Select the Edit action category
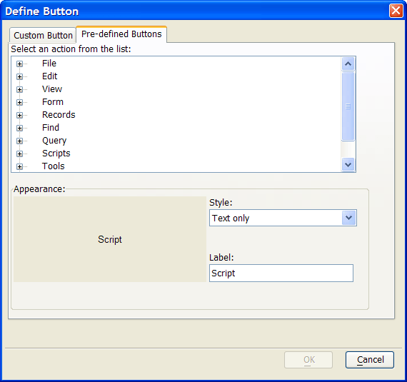 (x=49, y=76)
